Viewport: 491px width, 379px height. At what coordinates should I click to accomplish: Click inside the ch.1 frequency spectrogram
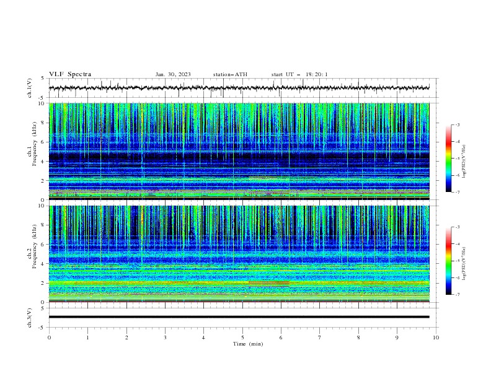(239, 151)
